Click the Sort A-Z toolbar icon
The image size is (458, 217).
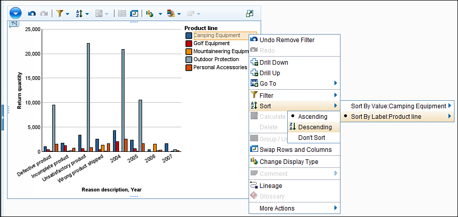79,14
